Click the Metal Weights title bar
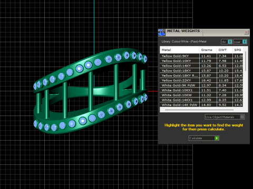The image size is (253, 189). 204,33
